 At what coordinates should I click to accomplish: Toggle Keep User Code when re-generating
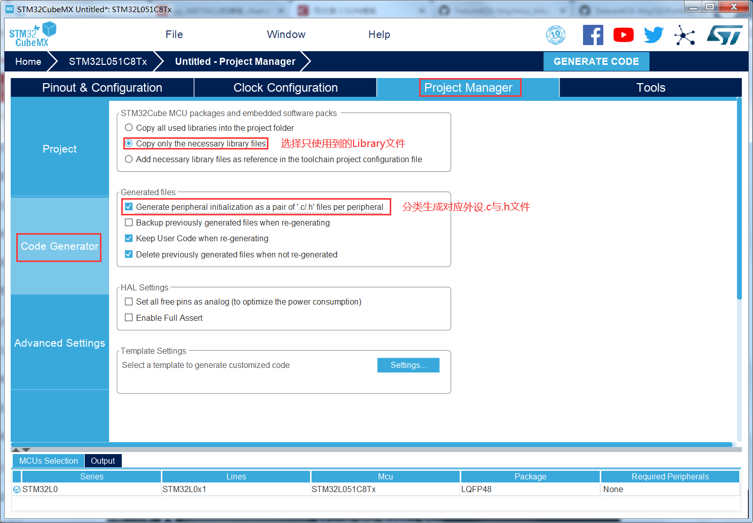pyautogui.click(x=129, y=238)
